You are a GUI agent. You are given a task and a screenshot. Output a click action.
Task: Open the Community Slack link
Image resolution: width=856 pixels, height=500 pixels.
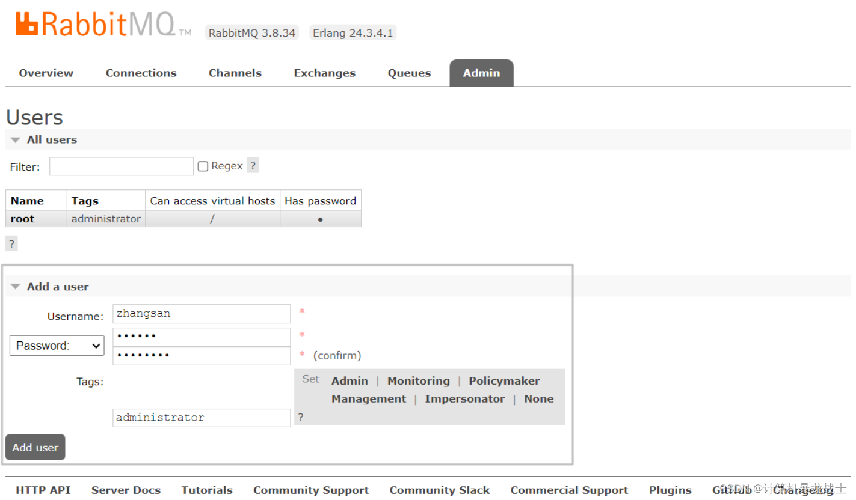[440, 490]
